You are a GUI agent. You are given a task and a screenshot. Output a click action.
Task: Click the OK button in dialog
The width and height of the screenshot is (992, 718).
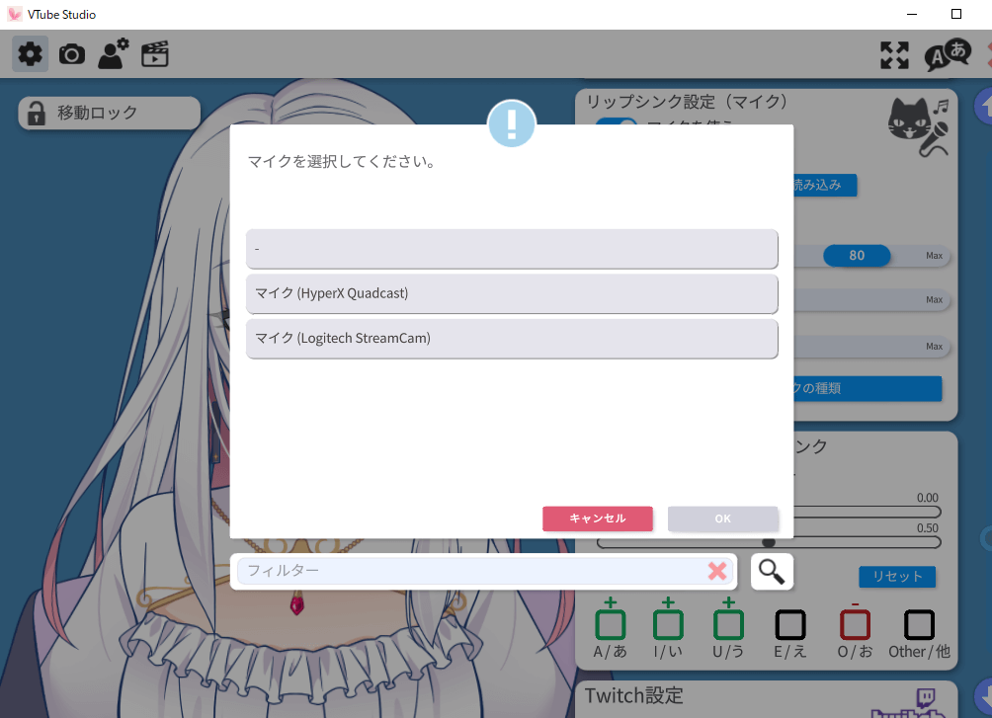pyautogui.click(x=722, y=519)
